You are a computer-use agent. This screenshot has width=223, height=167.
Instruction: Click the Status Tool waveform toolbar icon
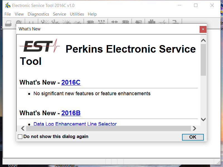click(31, 22)
